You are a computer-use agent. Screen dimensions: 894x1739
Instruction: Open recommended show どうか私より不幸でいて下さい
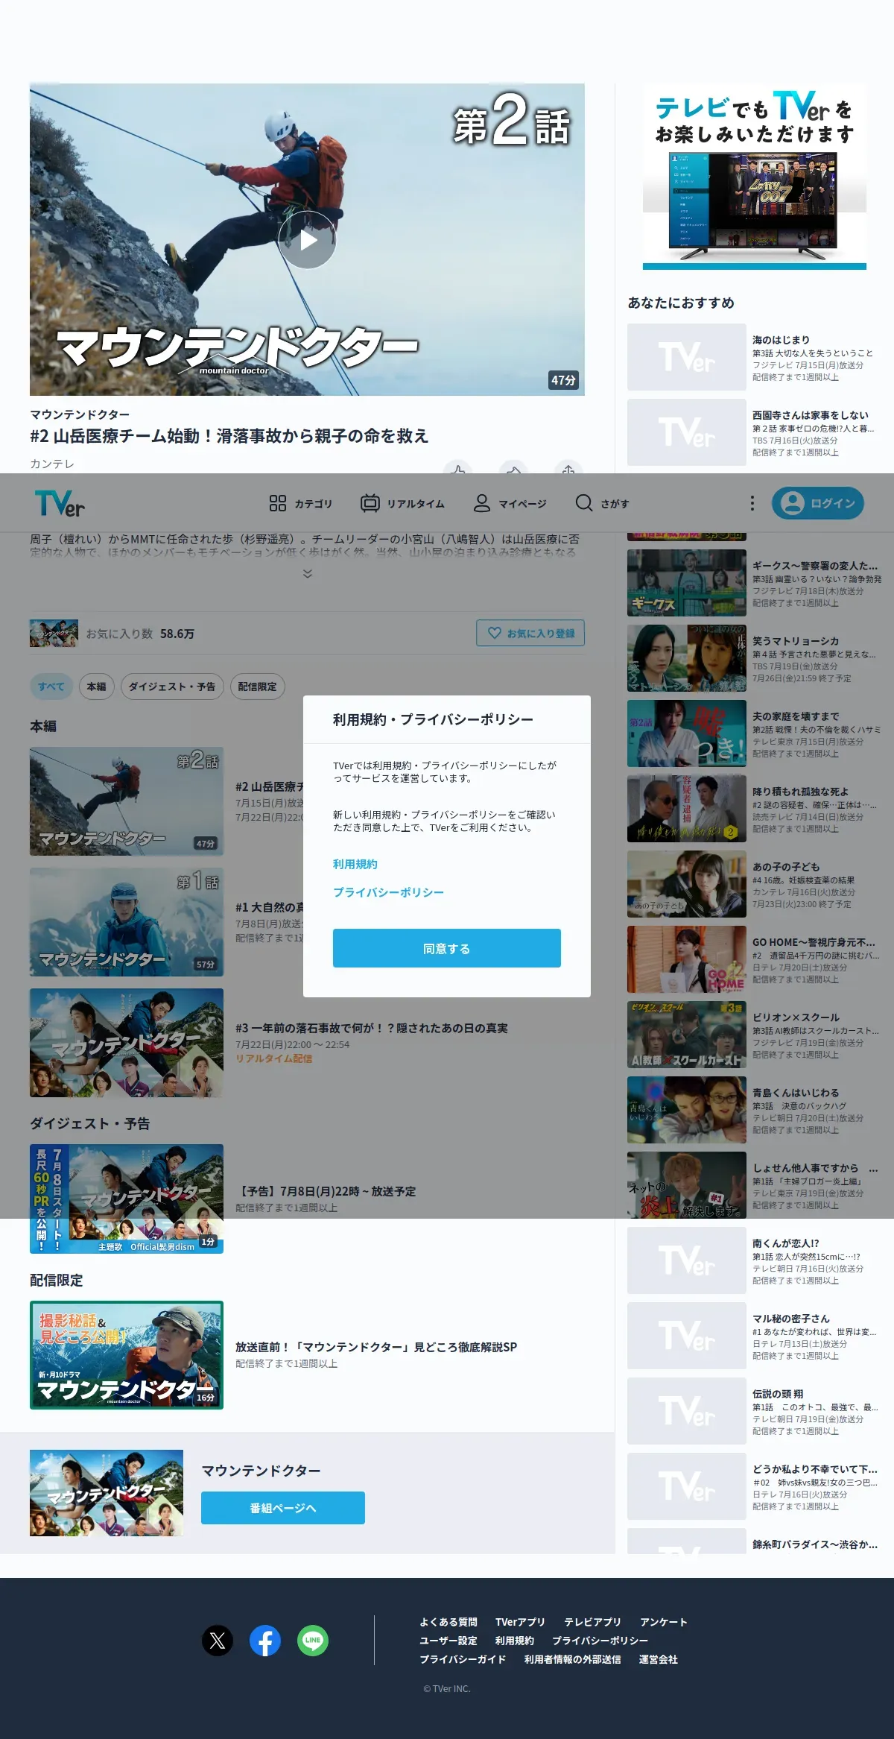[755, 1486]
